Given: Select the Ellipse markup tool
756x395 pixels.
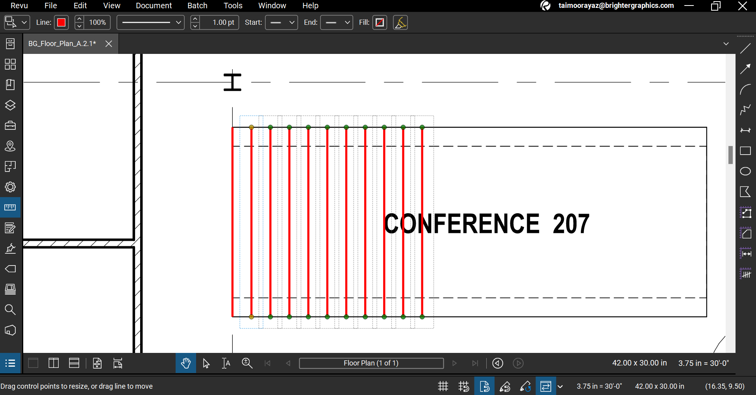Looking at the screenshot, I should (x=745, y=171).
